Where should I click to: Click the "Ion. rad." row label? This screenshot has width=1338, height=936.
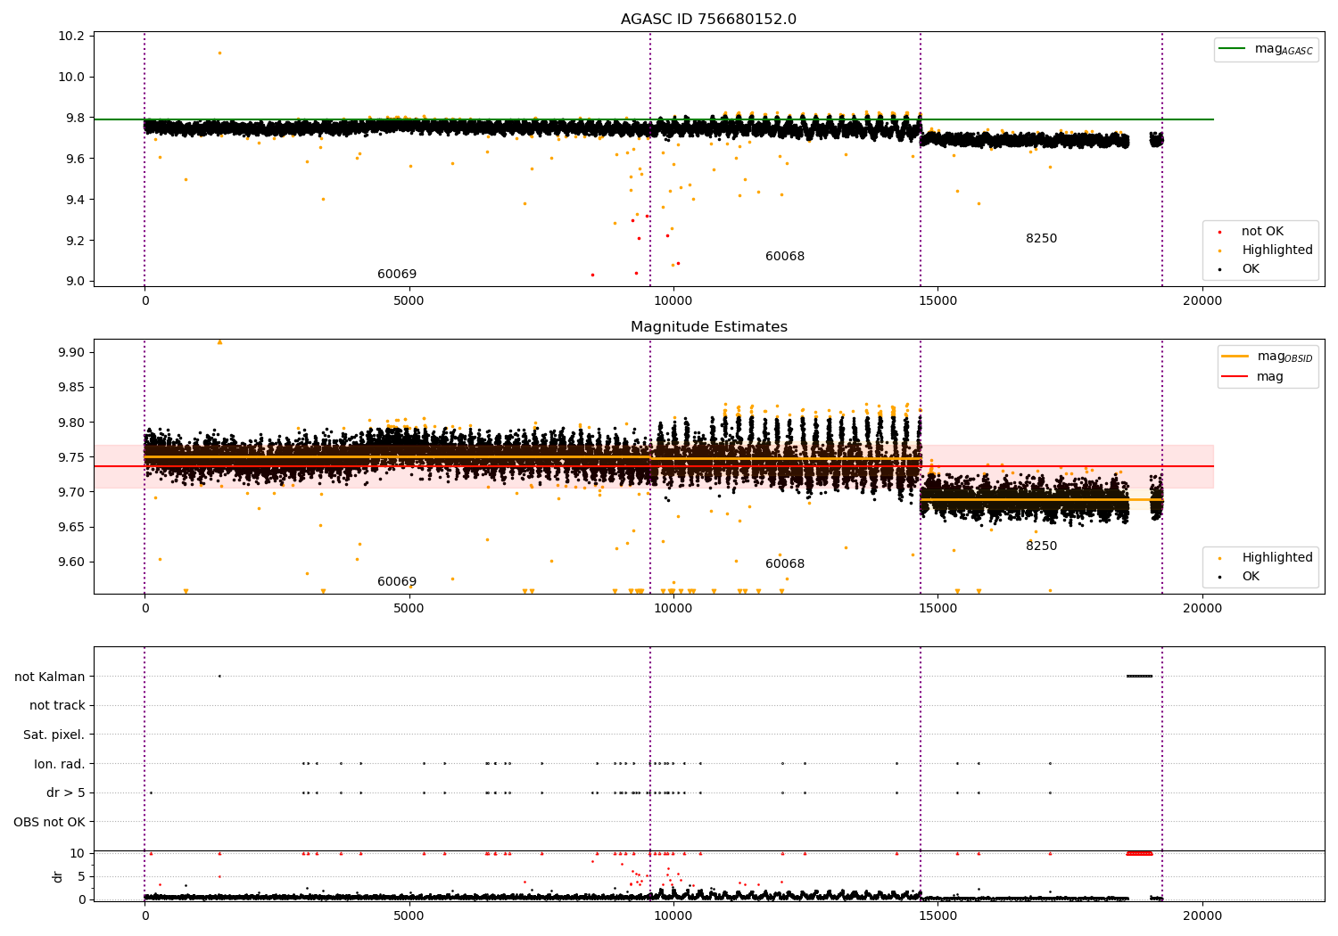60,764
